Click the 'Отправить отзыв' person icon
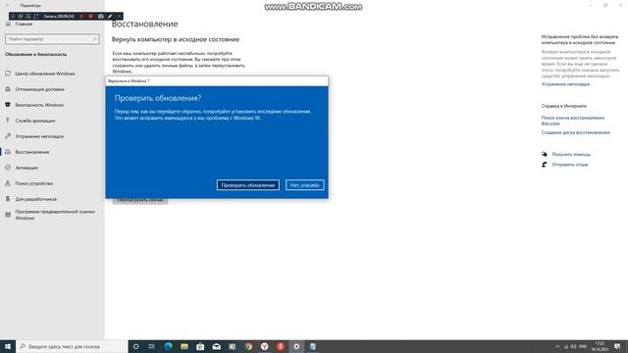This screenshot has width=628, height=353. click(545, 165)
